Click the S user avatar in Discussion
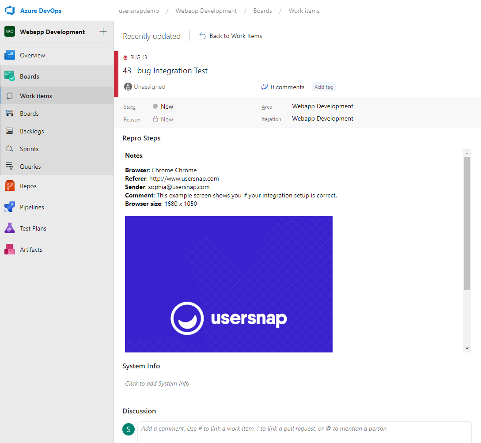The height and width of the screenshot is (443, 481). (x=129, y=429)
